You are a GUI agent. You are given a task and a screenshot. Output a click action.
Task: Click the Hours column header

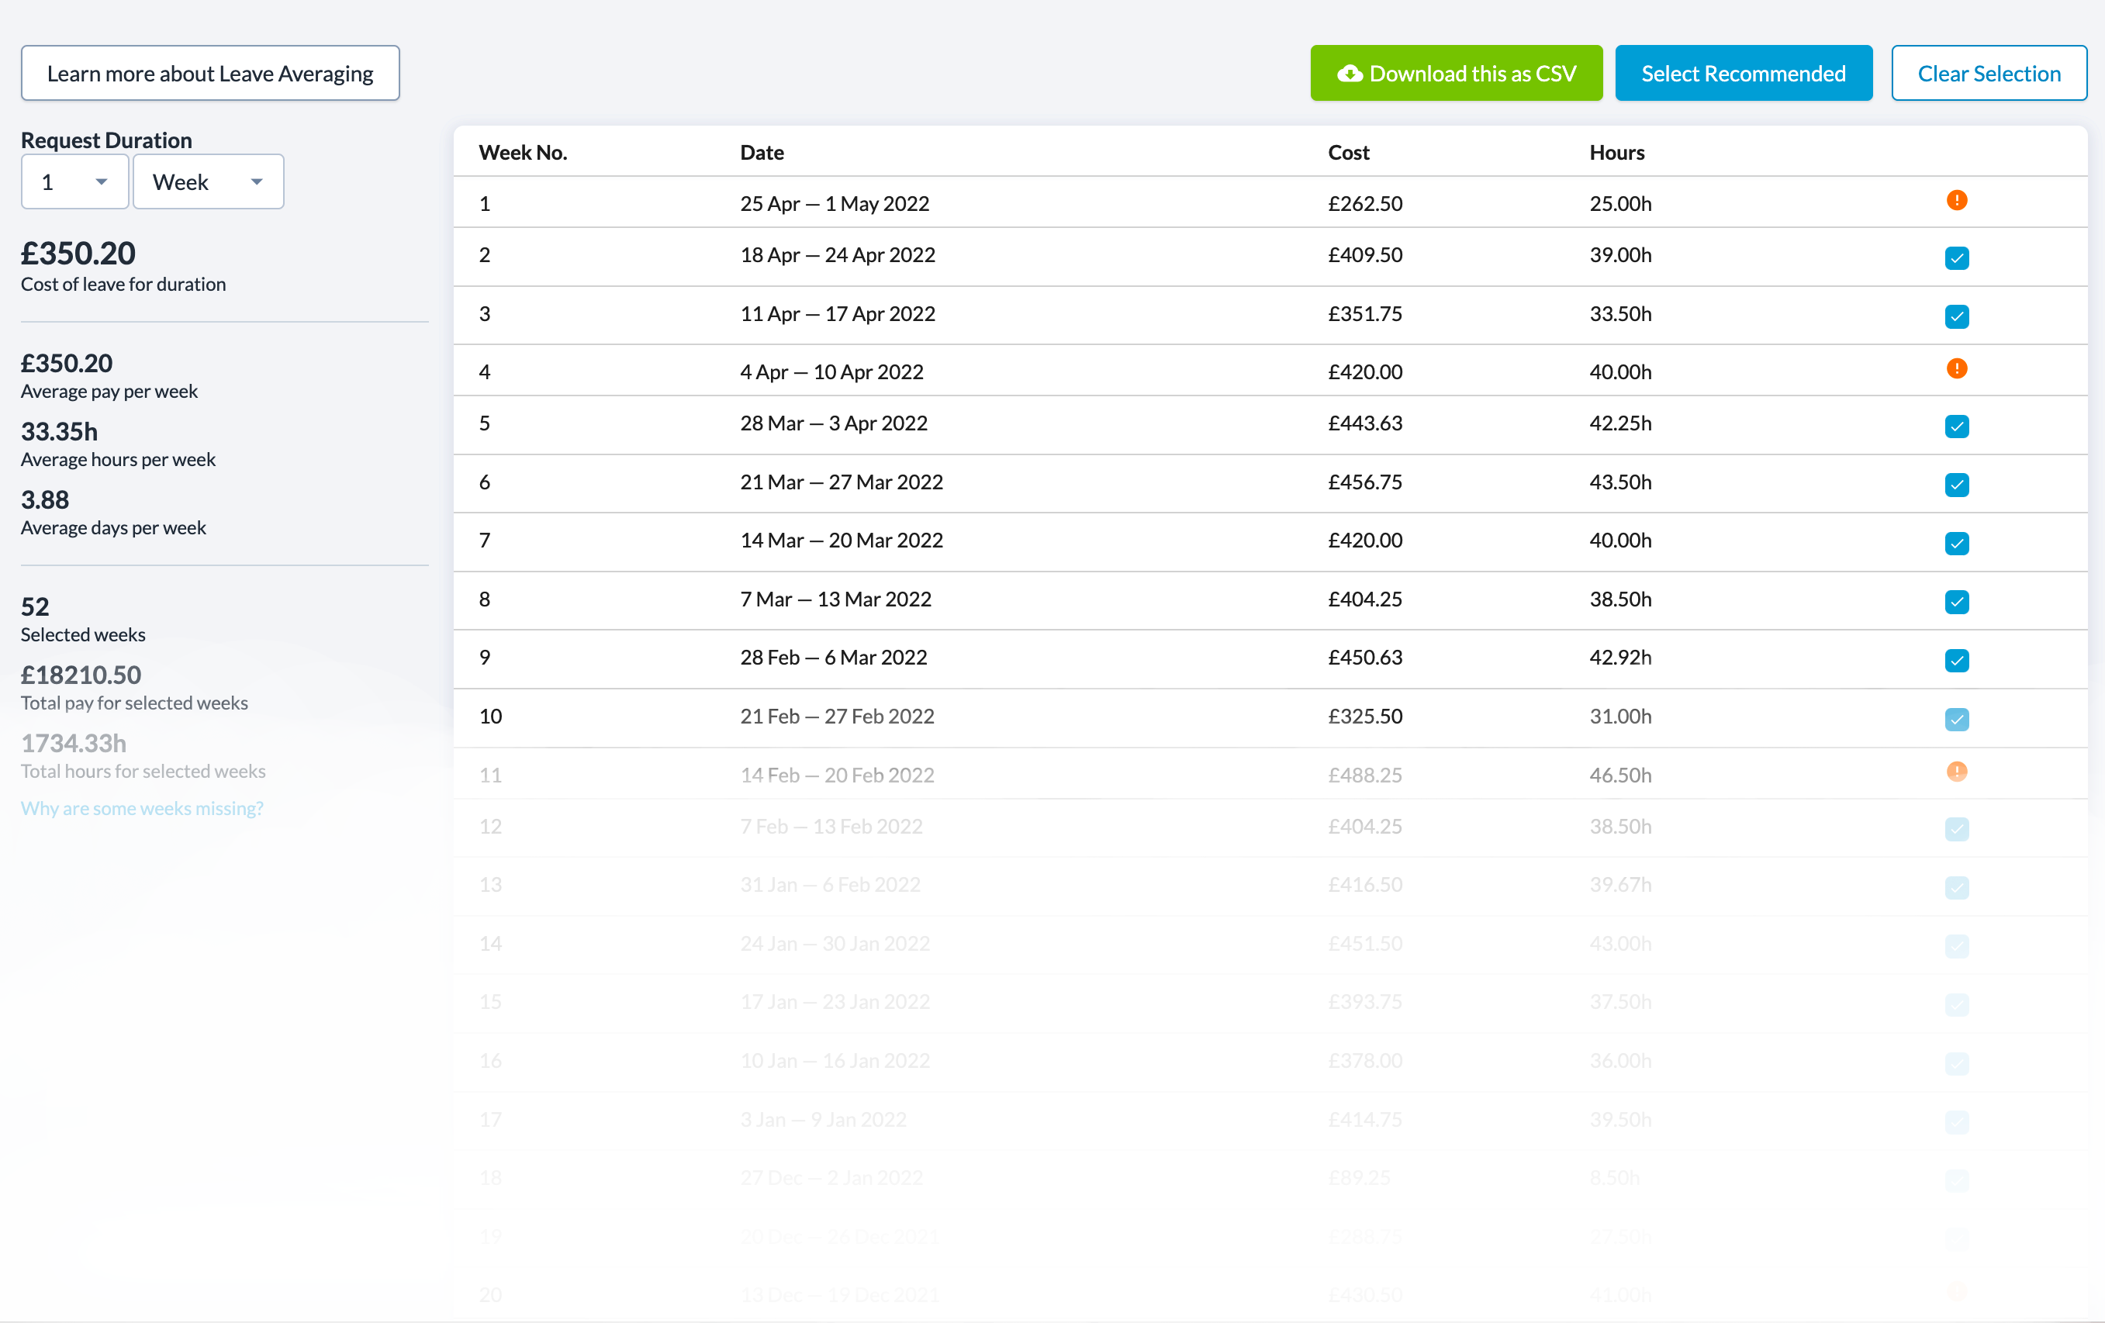click(1616, 152)
